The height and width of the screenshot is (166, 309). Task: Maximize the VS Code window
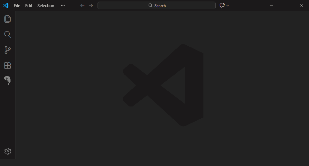pos(286,5)
